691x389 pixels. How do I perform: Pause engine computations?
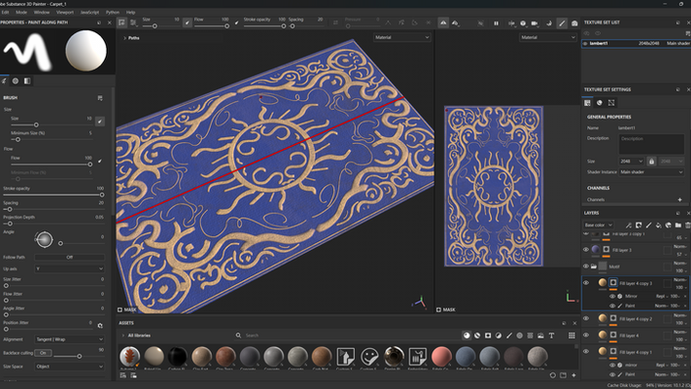click(x=496, y=24)
